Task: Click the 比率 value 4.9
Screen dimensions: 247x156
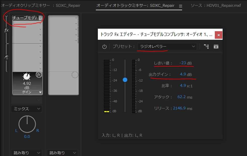Action: (183, 85)
